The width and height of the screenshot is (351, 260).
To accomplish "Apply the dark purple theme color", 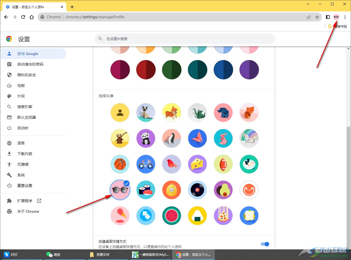I will [x=249, y=70].
